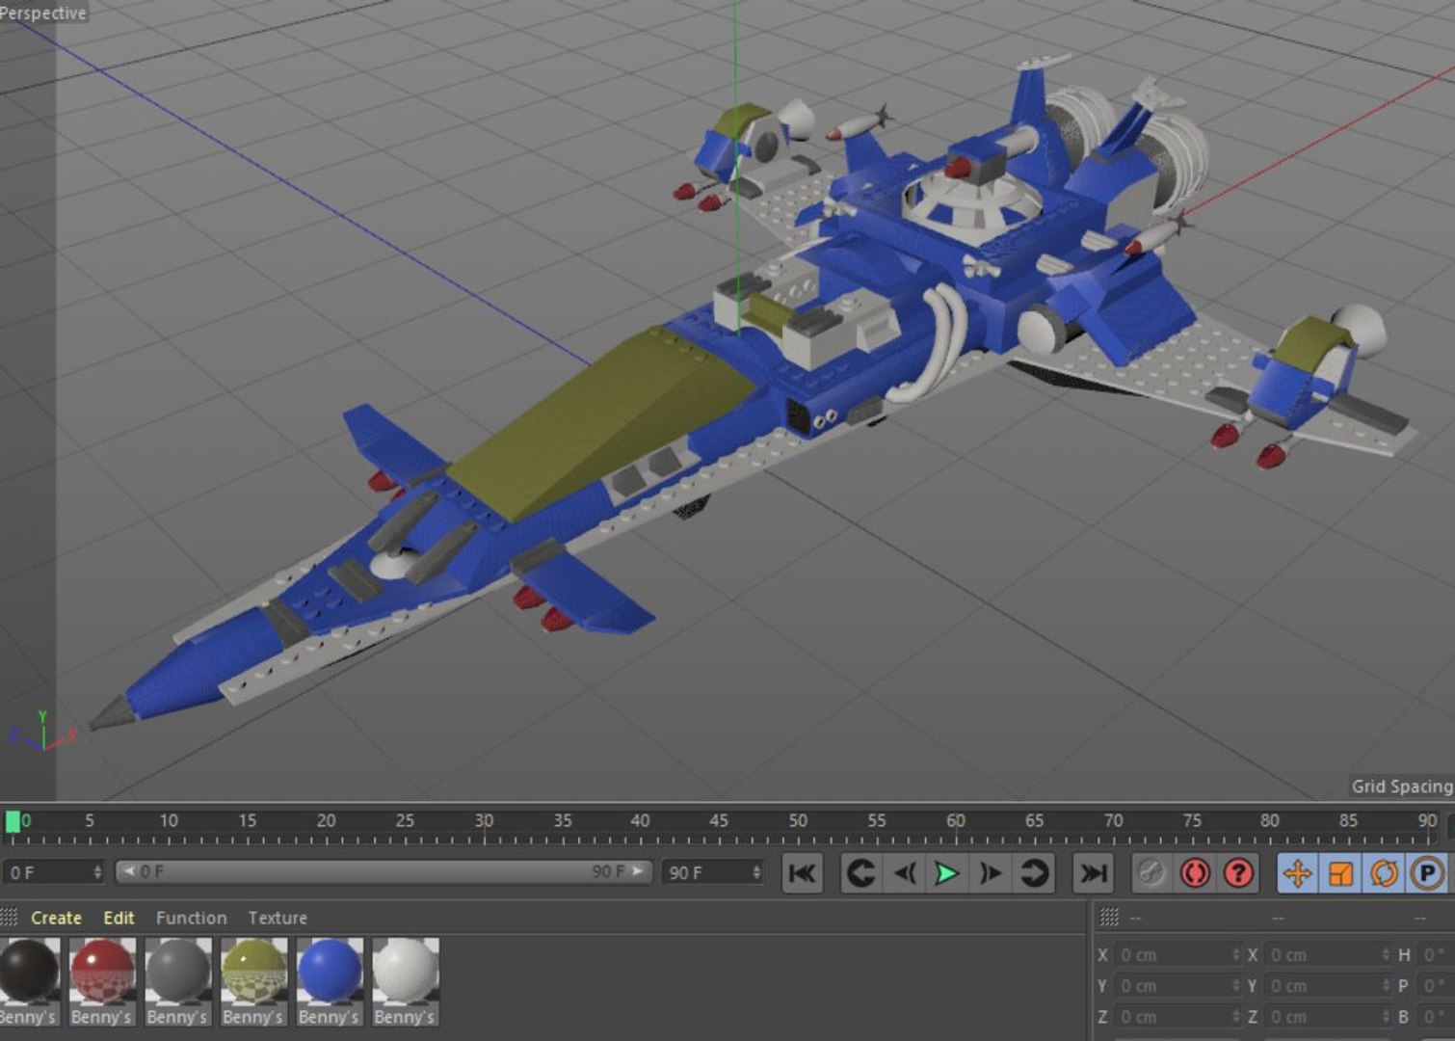Open the Function menu in material manager
The image size is (1455, 1041).
(x=191, y=918)
